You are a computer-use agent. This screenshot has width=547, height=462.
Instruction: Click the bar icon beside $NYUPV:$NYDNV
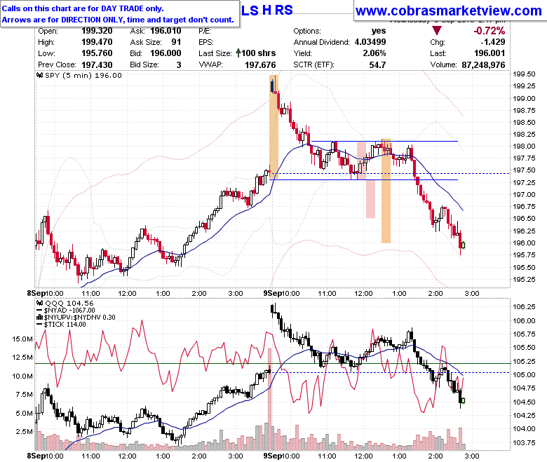(x=40, y=318)
